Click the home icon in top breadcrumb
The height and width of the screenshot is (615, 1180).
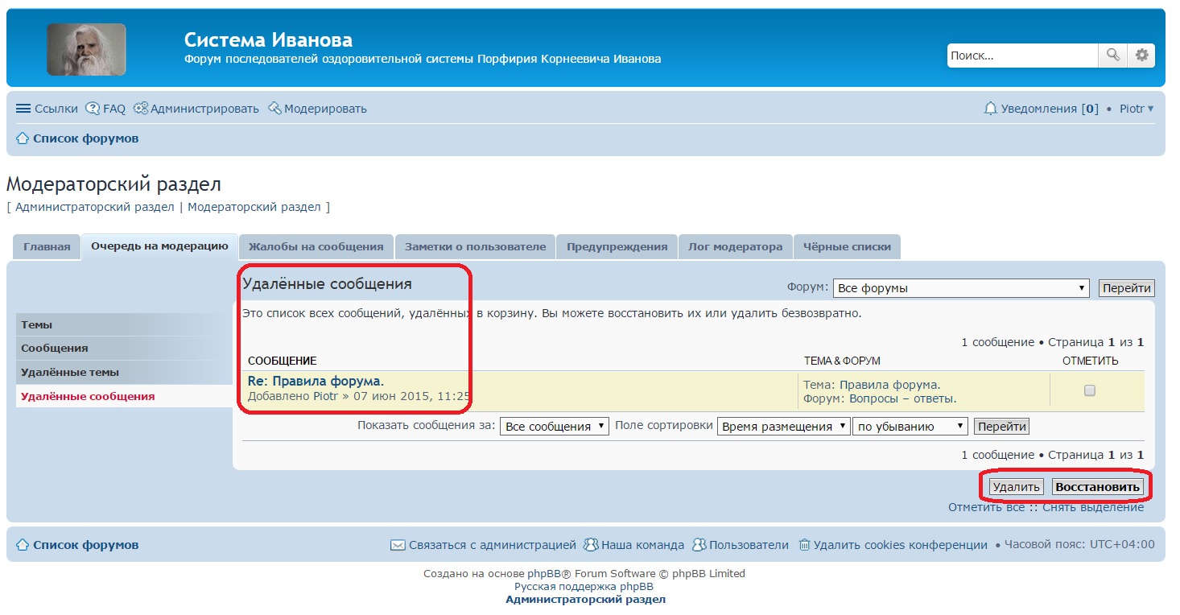point(23,138)
